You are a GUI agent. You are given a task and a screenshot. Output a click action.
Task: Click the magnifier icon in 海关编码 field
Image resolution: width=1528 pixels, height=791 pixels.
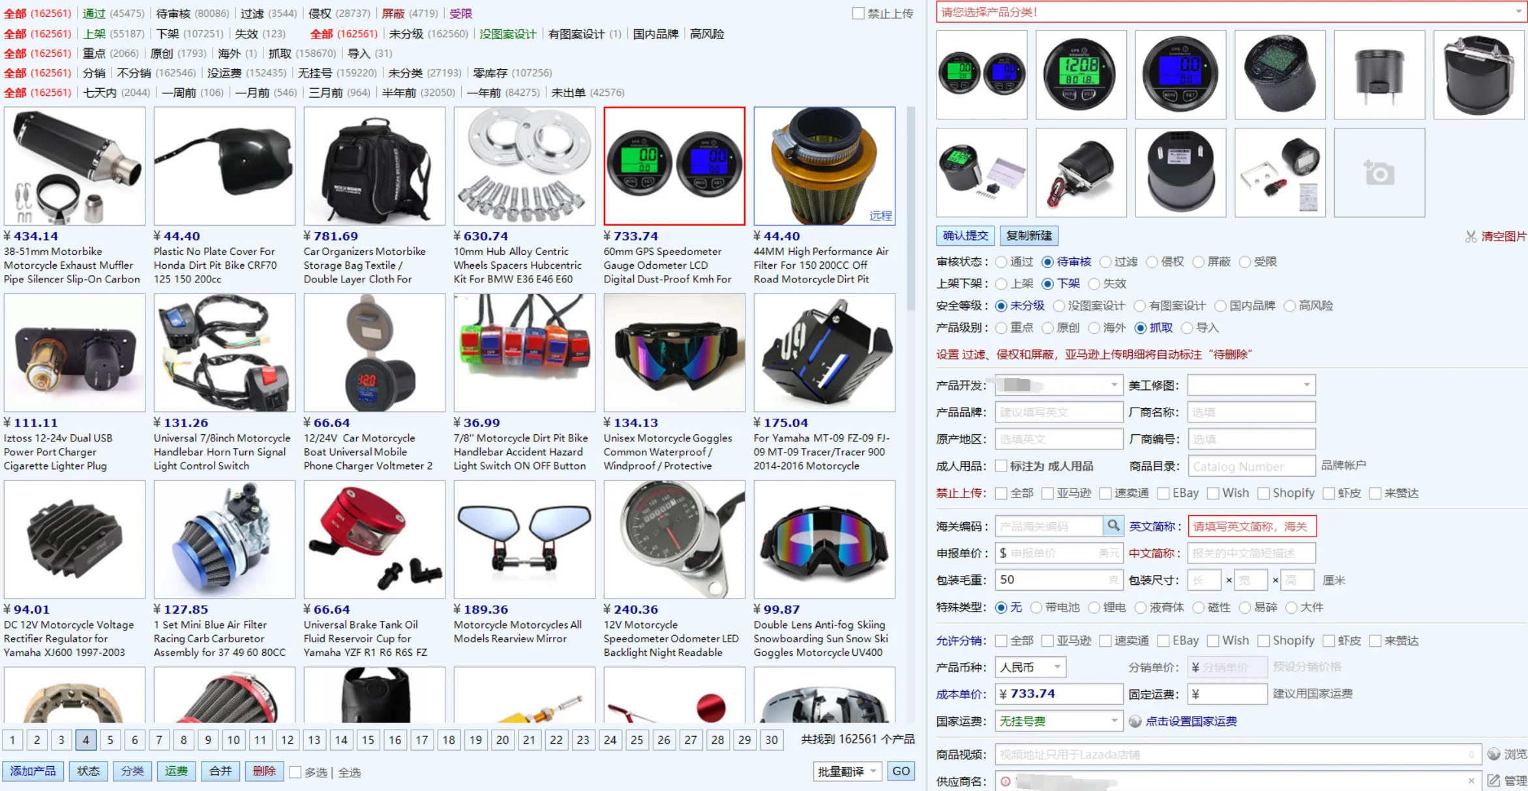[x=1113, y=526]
